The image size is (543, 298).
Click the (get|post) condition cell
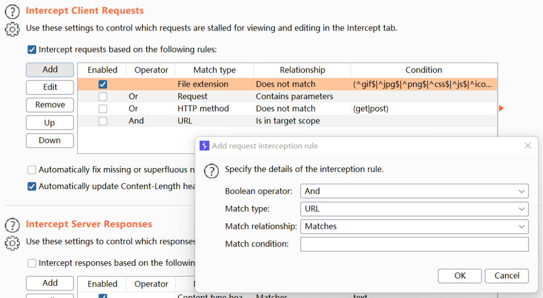pos(424,108)
